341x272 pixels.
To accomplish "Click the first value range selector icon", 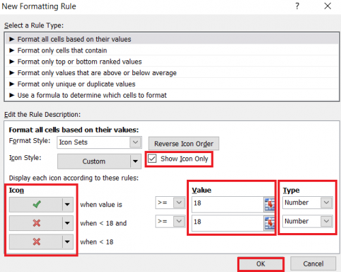I will 269,204.
